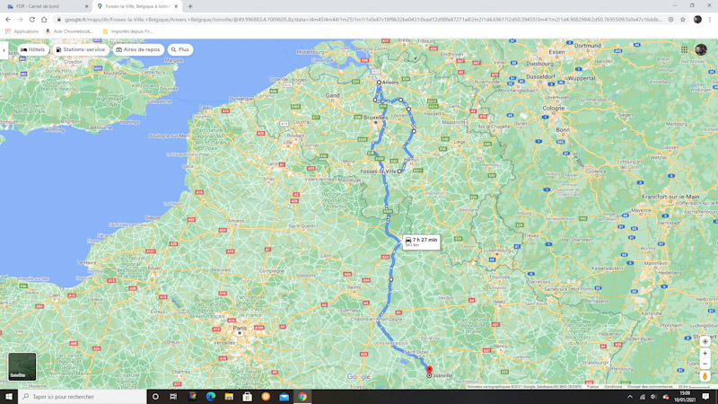Open the Windows Start menu
Image resolution: width=718 pixels, height=404 pixels.
click(x=8, y=397)
